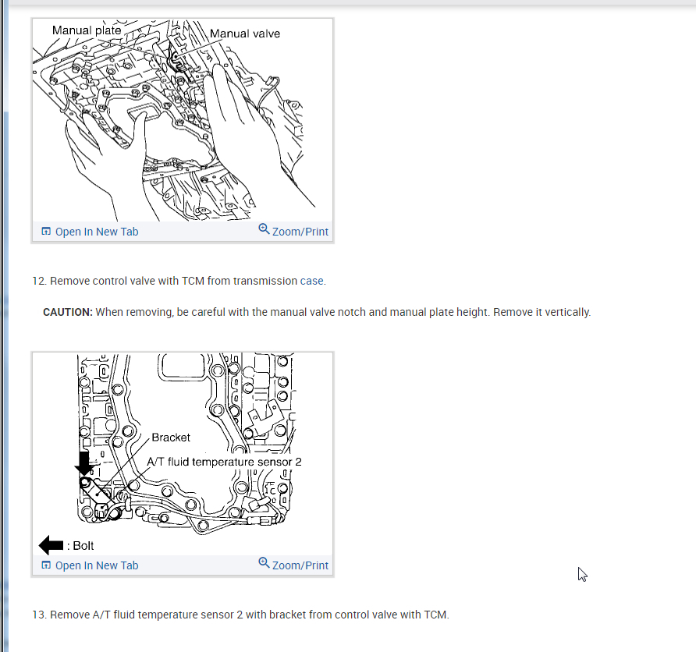Click the CAUTION text about manual valve notch

(x=317, y=312)
